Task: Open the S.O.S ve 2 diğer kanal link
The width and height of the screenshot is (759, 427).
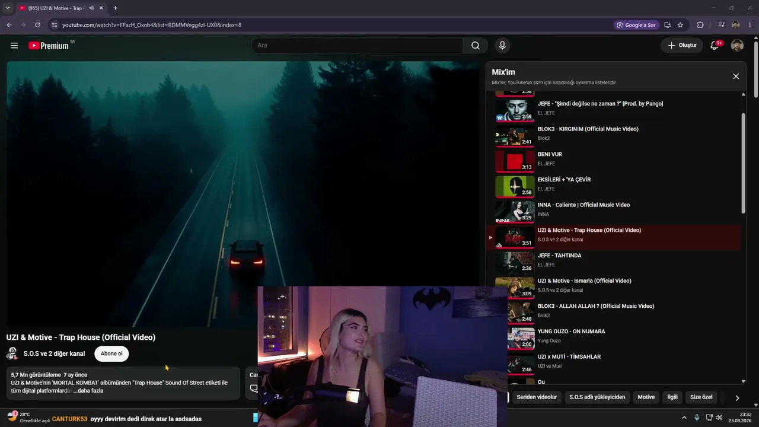Action: click(54, 354)
